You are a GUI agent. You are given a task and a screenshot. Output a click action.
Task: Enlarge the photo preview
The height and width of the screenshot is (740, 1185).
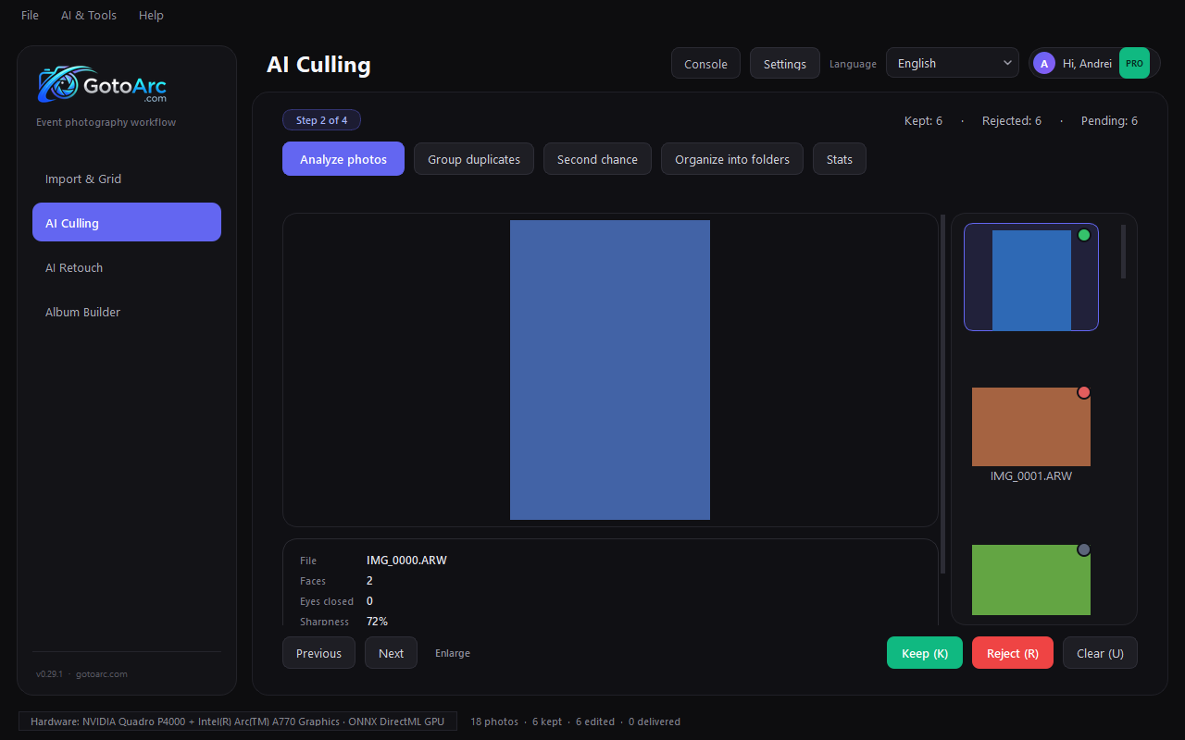(x=453, y=653)
